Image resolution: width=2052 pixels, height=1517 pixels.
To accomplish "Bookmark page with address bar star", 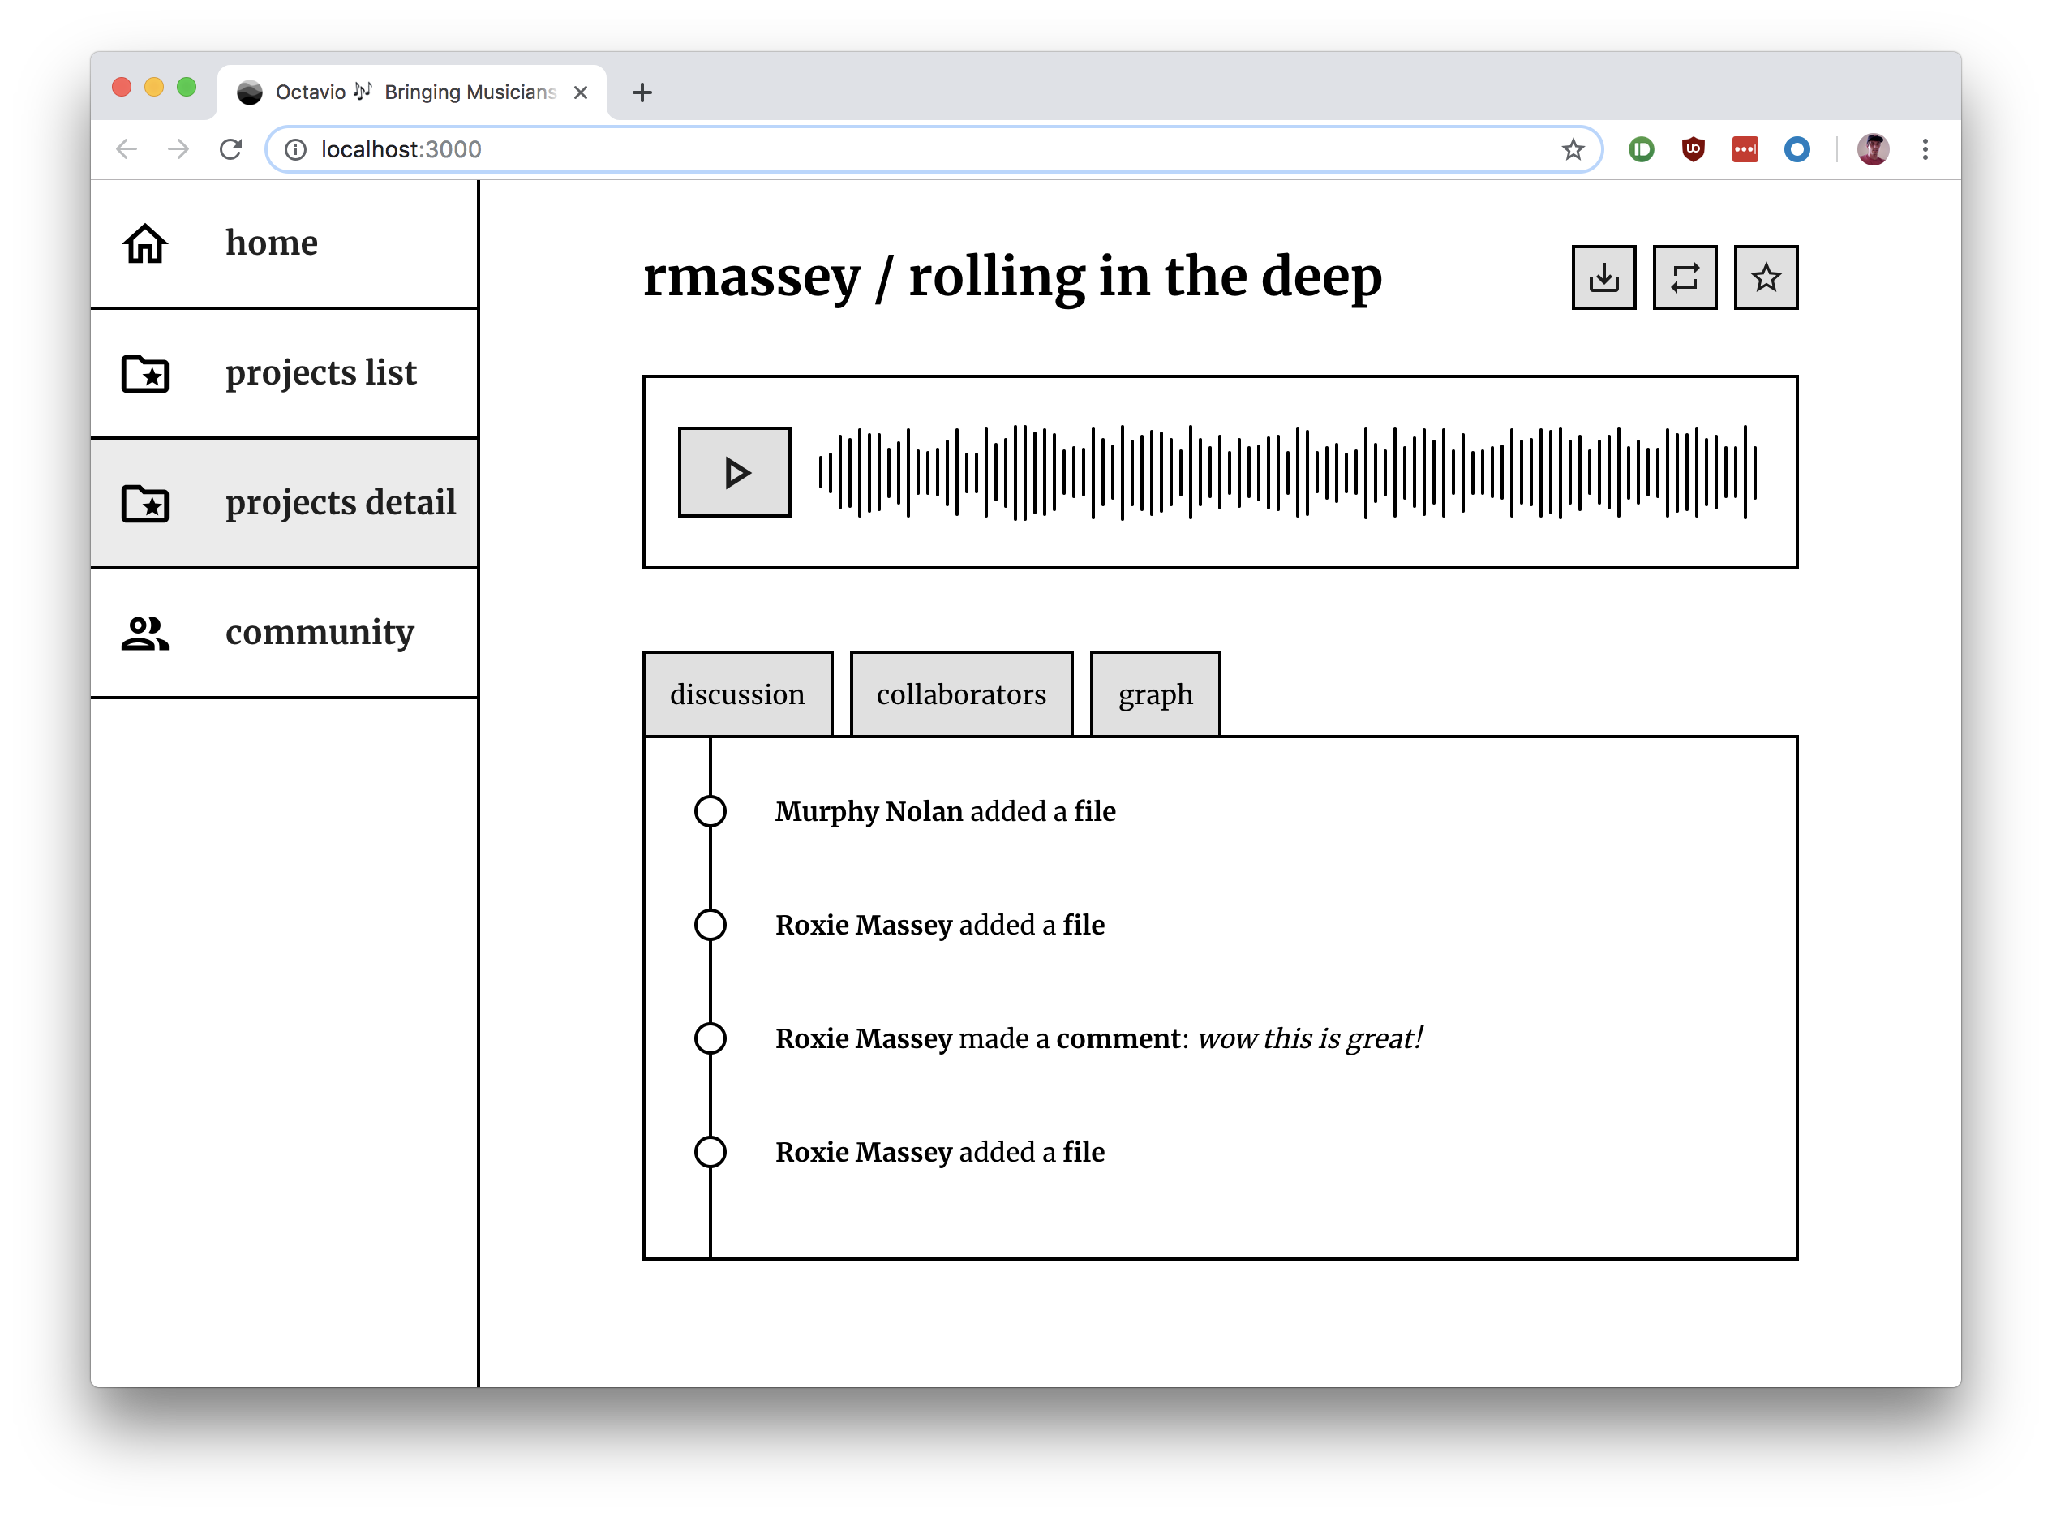I will pyautogui.click(x=1573, y=150).
